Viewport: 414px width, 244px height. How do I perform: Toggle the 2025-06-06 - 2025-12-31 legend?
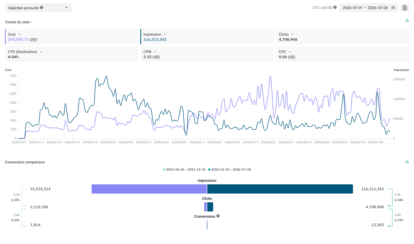point(184,169)
